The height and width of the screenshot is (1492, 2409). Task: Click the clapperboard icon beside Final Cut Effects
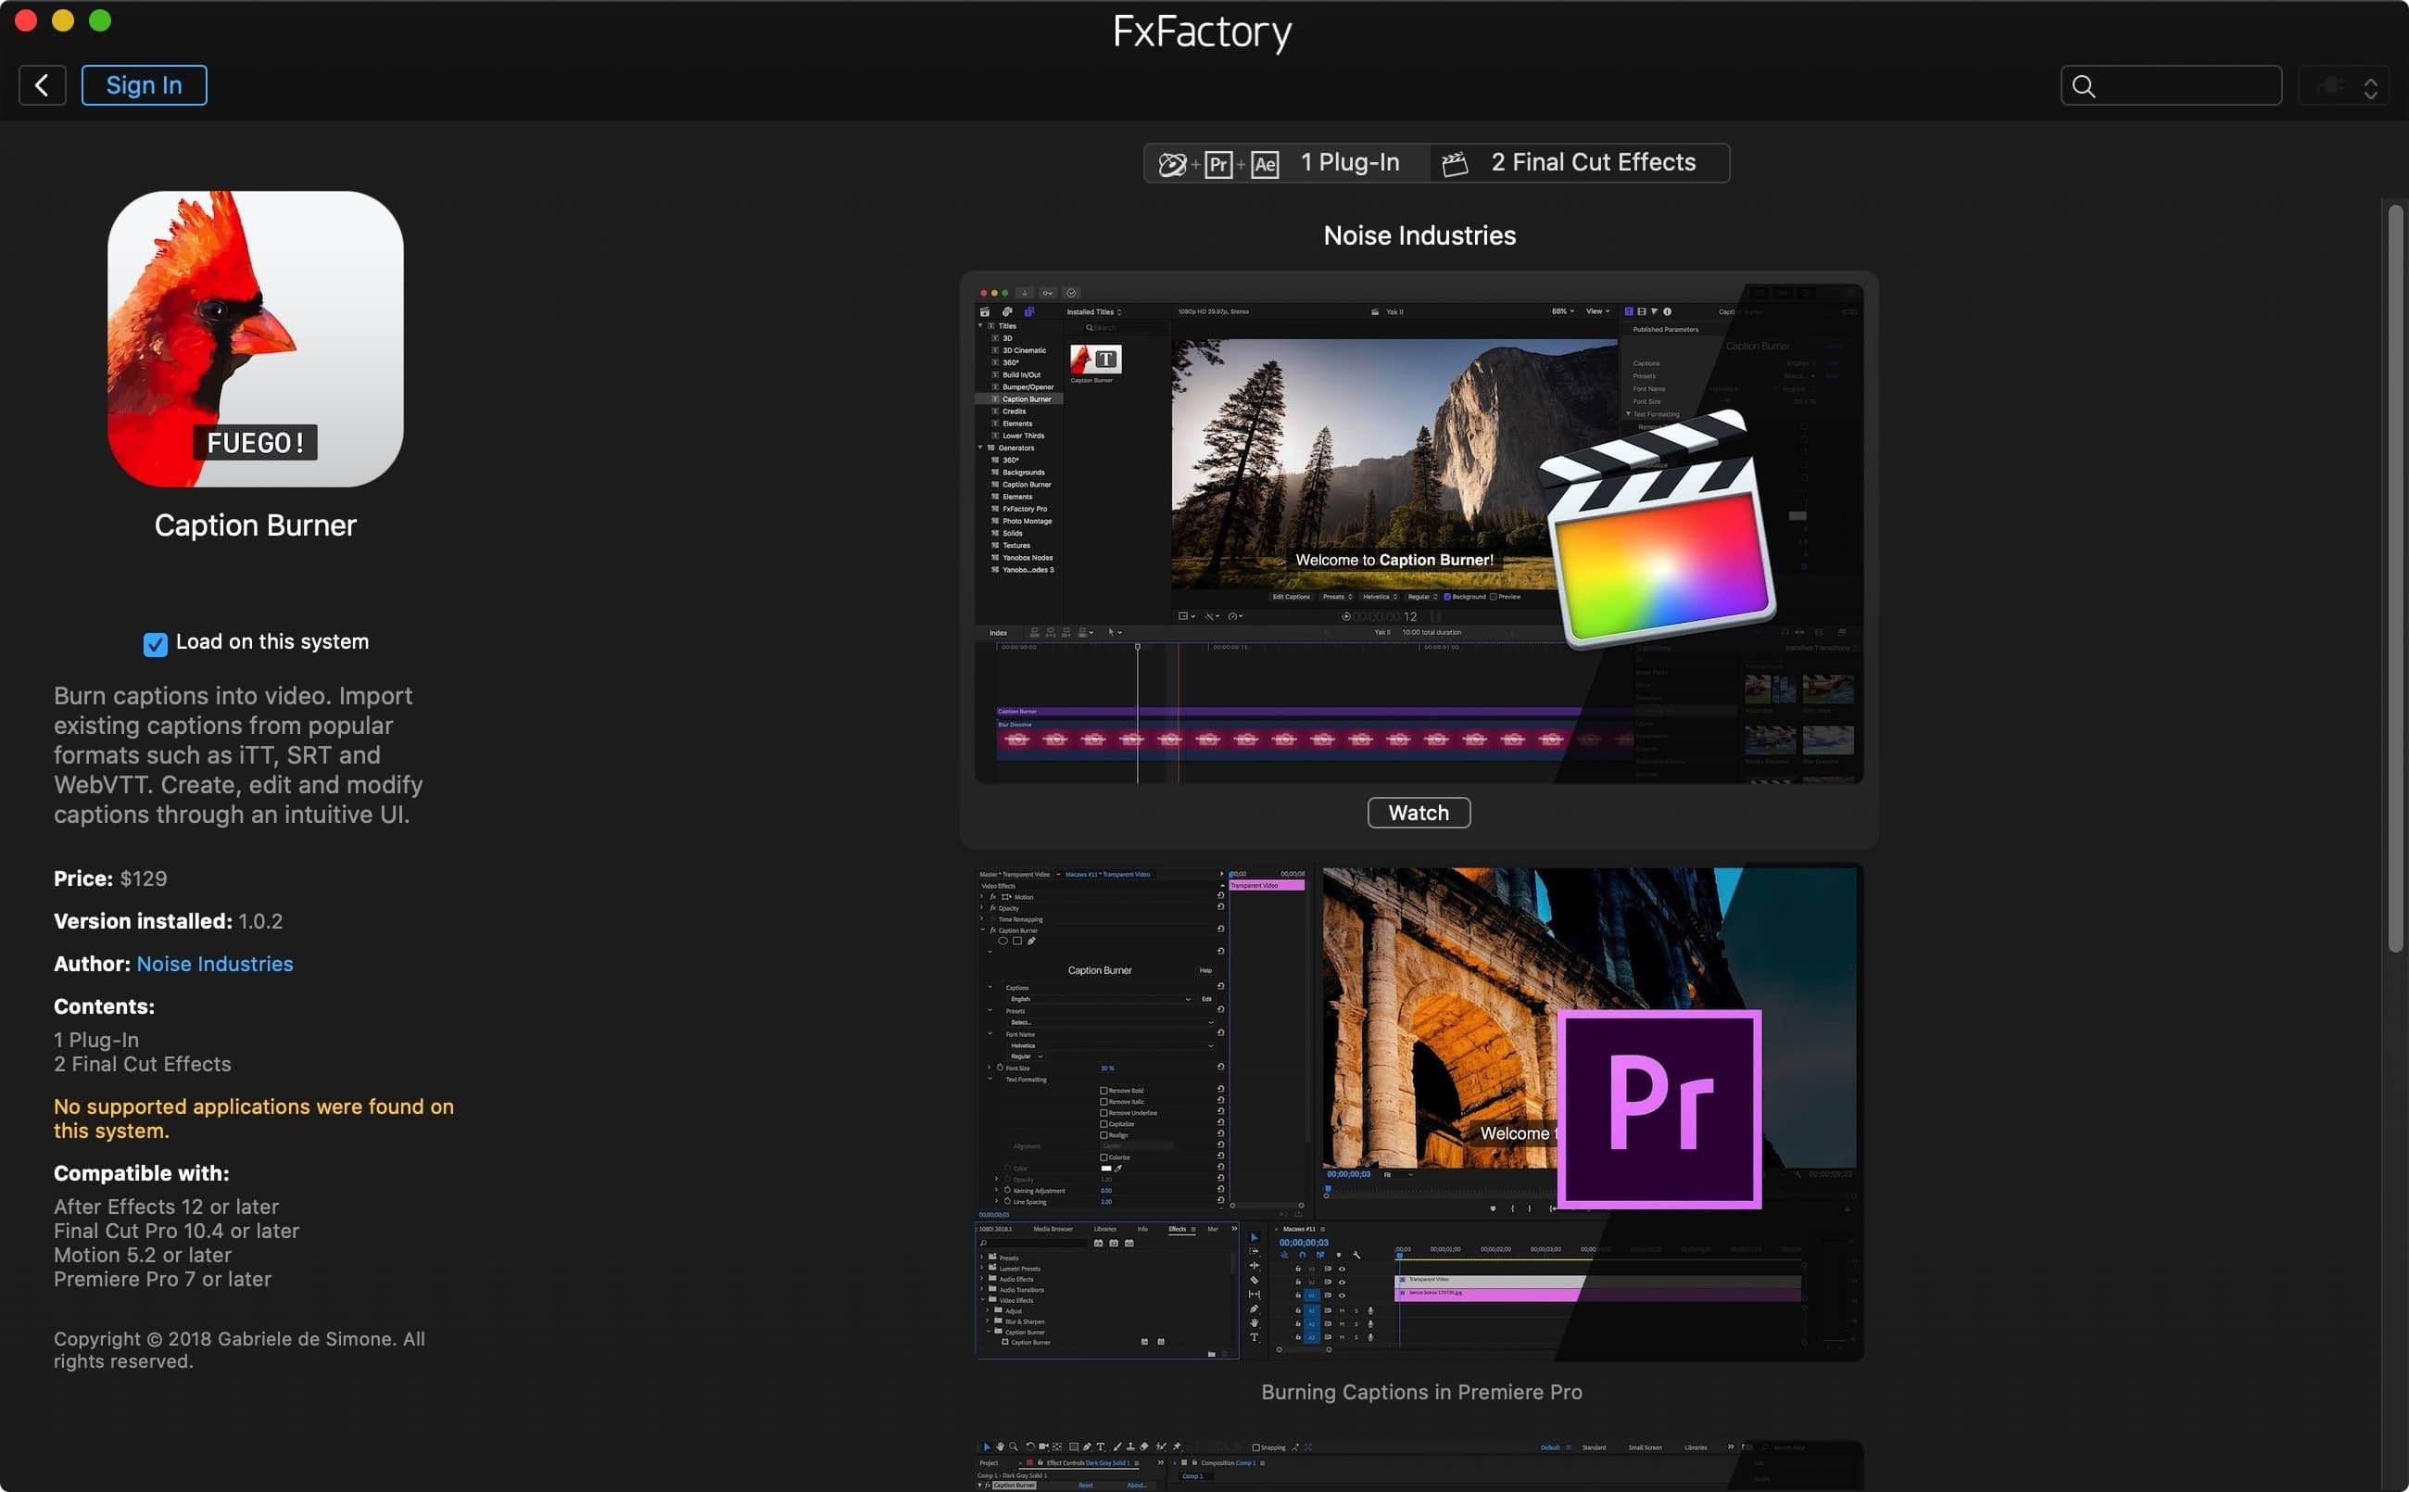tap(1454, 164)
